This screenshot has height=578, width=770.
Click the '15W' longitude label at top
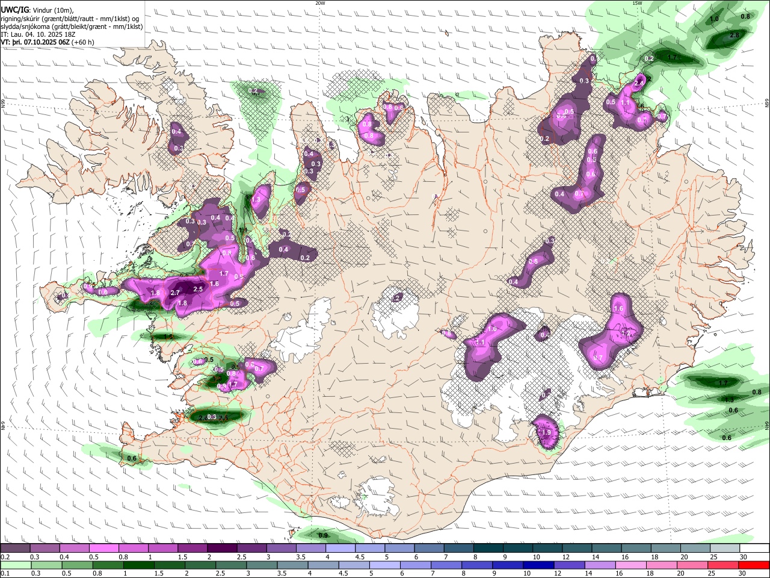pyautogui.click(x=637, y=3)
